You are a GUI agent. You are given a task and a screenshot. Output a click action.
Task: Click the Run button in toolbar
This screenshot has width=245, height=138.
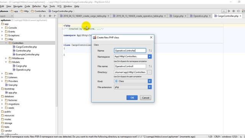(229, 11)
